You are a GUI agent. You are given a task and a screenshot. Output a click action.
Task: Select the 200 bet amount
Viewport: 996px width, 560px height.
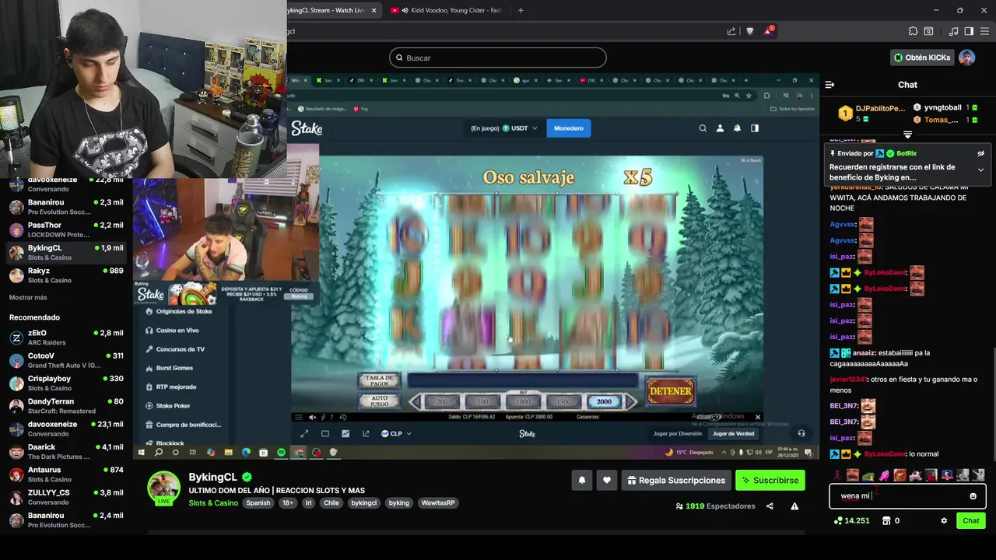coord(442,401)
